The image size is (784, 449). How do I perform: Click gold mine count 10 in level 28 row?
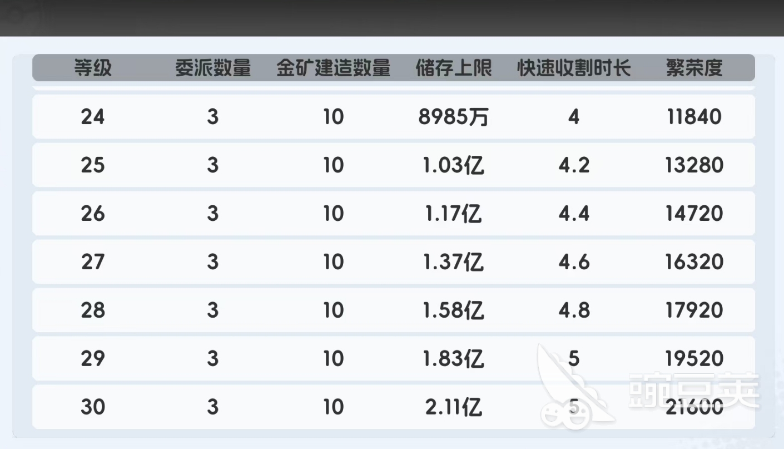point(334,310)
